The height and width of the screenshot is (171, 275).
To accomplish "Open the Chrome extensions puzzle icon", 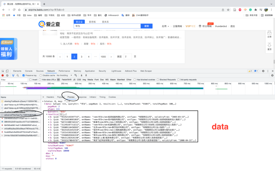I will point(256,10).
